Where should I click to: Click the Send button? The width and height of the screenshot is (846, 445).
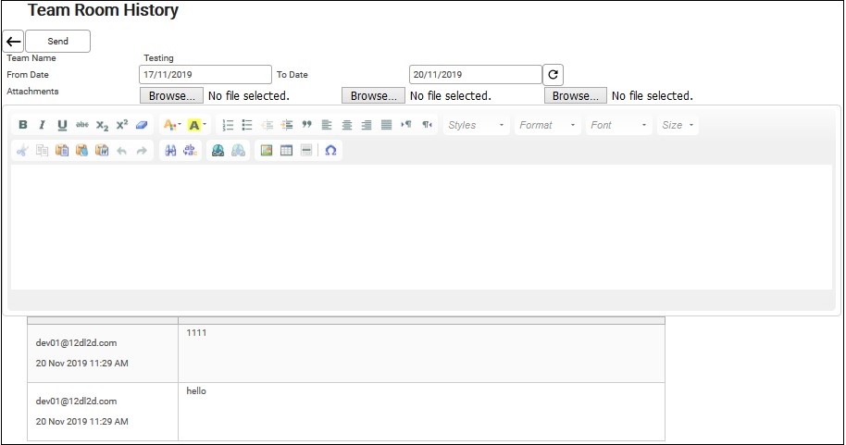[57, 42]
